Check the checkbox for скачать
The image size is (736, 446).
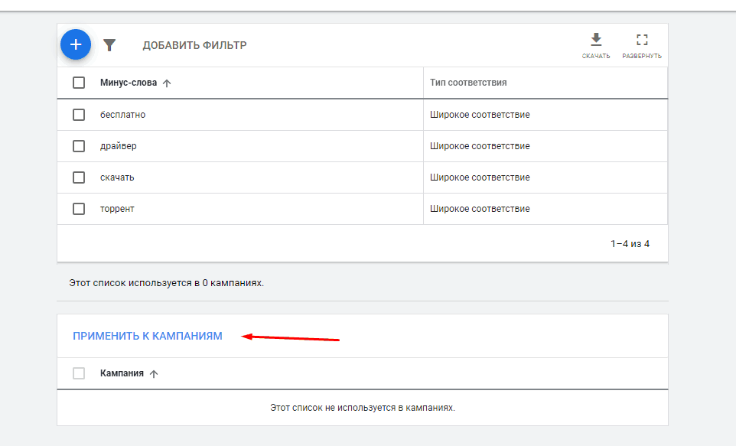(x=79, y=177)
